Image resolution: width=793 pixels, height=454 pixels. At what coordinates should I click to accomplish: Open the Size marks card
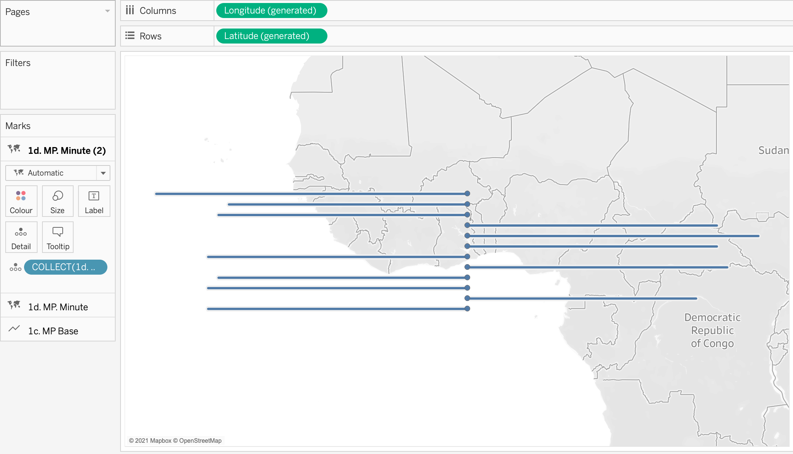tap(57, 201)
